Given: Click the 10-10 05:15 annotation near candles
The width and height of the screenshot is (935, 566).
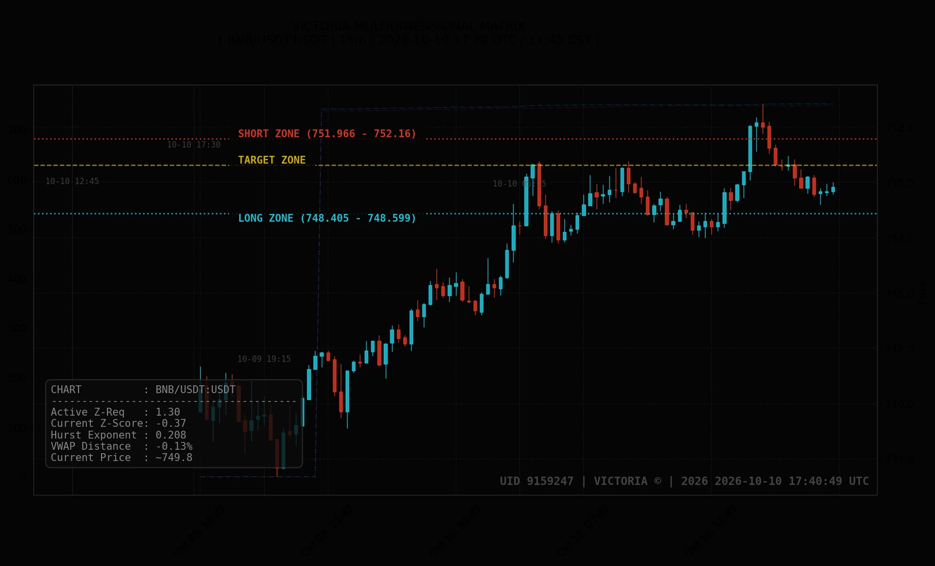Looking at the screenshot, I should coord(519,184).
